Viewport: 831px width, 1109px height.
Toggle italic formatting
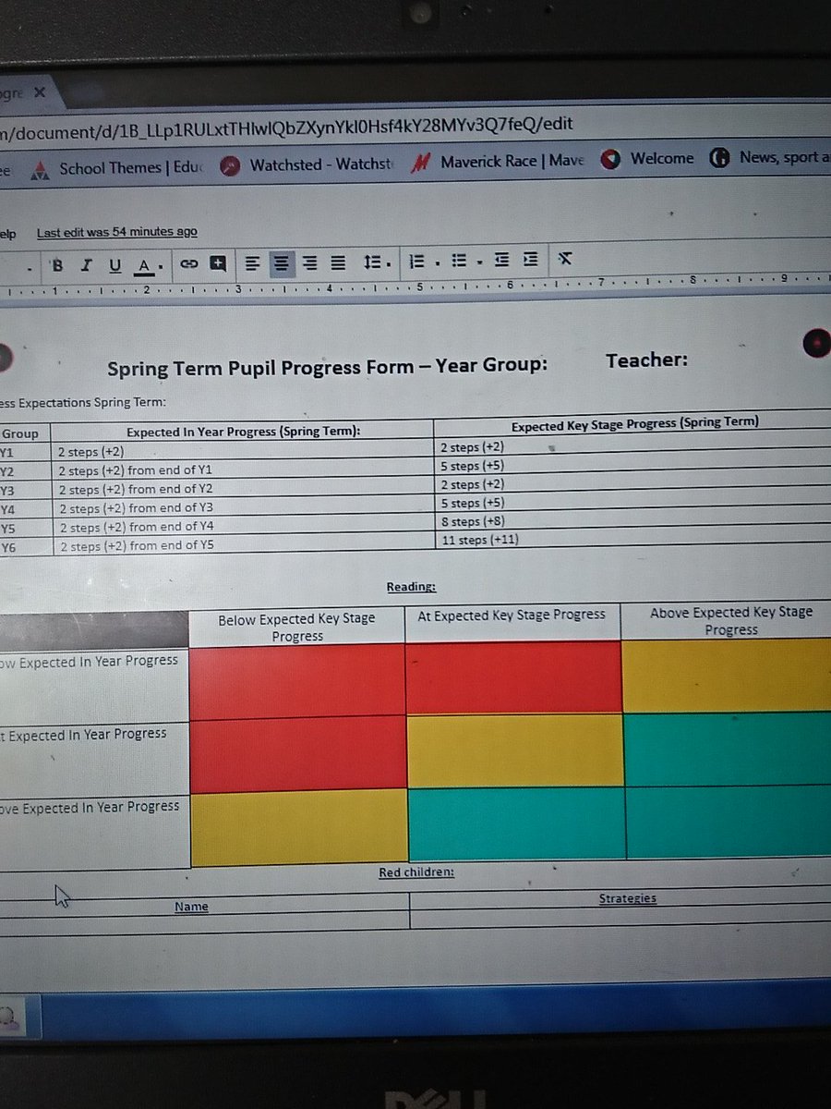coord(87,265)
